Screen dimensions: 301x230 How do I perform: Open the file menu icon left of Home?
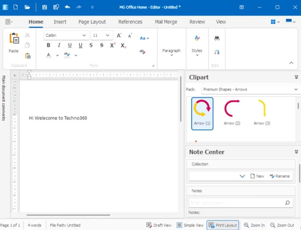pyautogui.click(x=9, y=22)
